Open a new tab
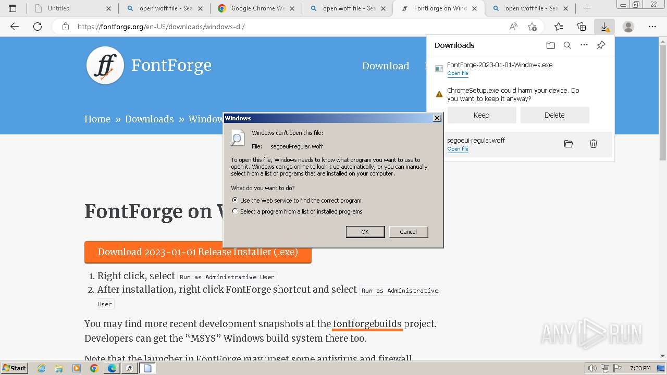Screen dimensions: 667x375 pyautogui.click(x=587, y=8)
